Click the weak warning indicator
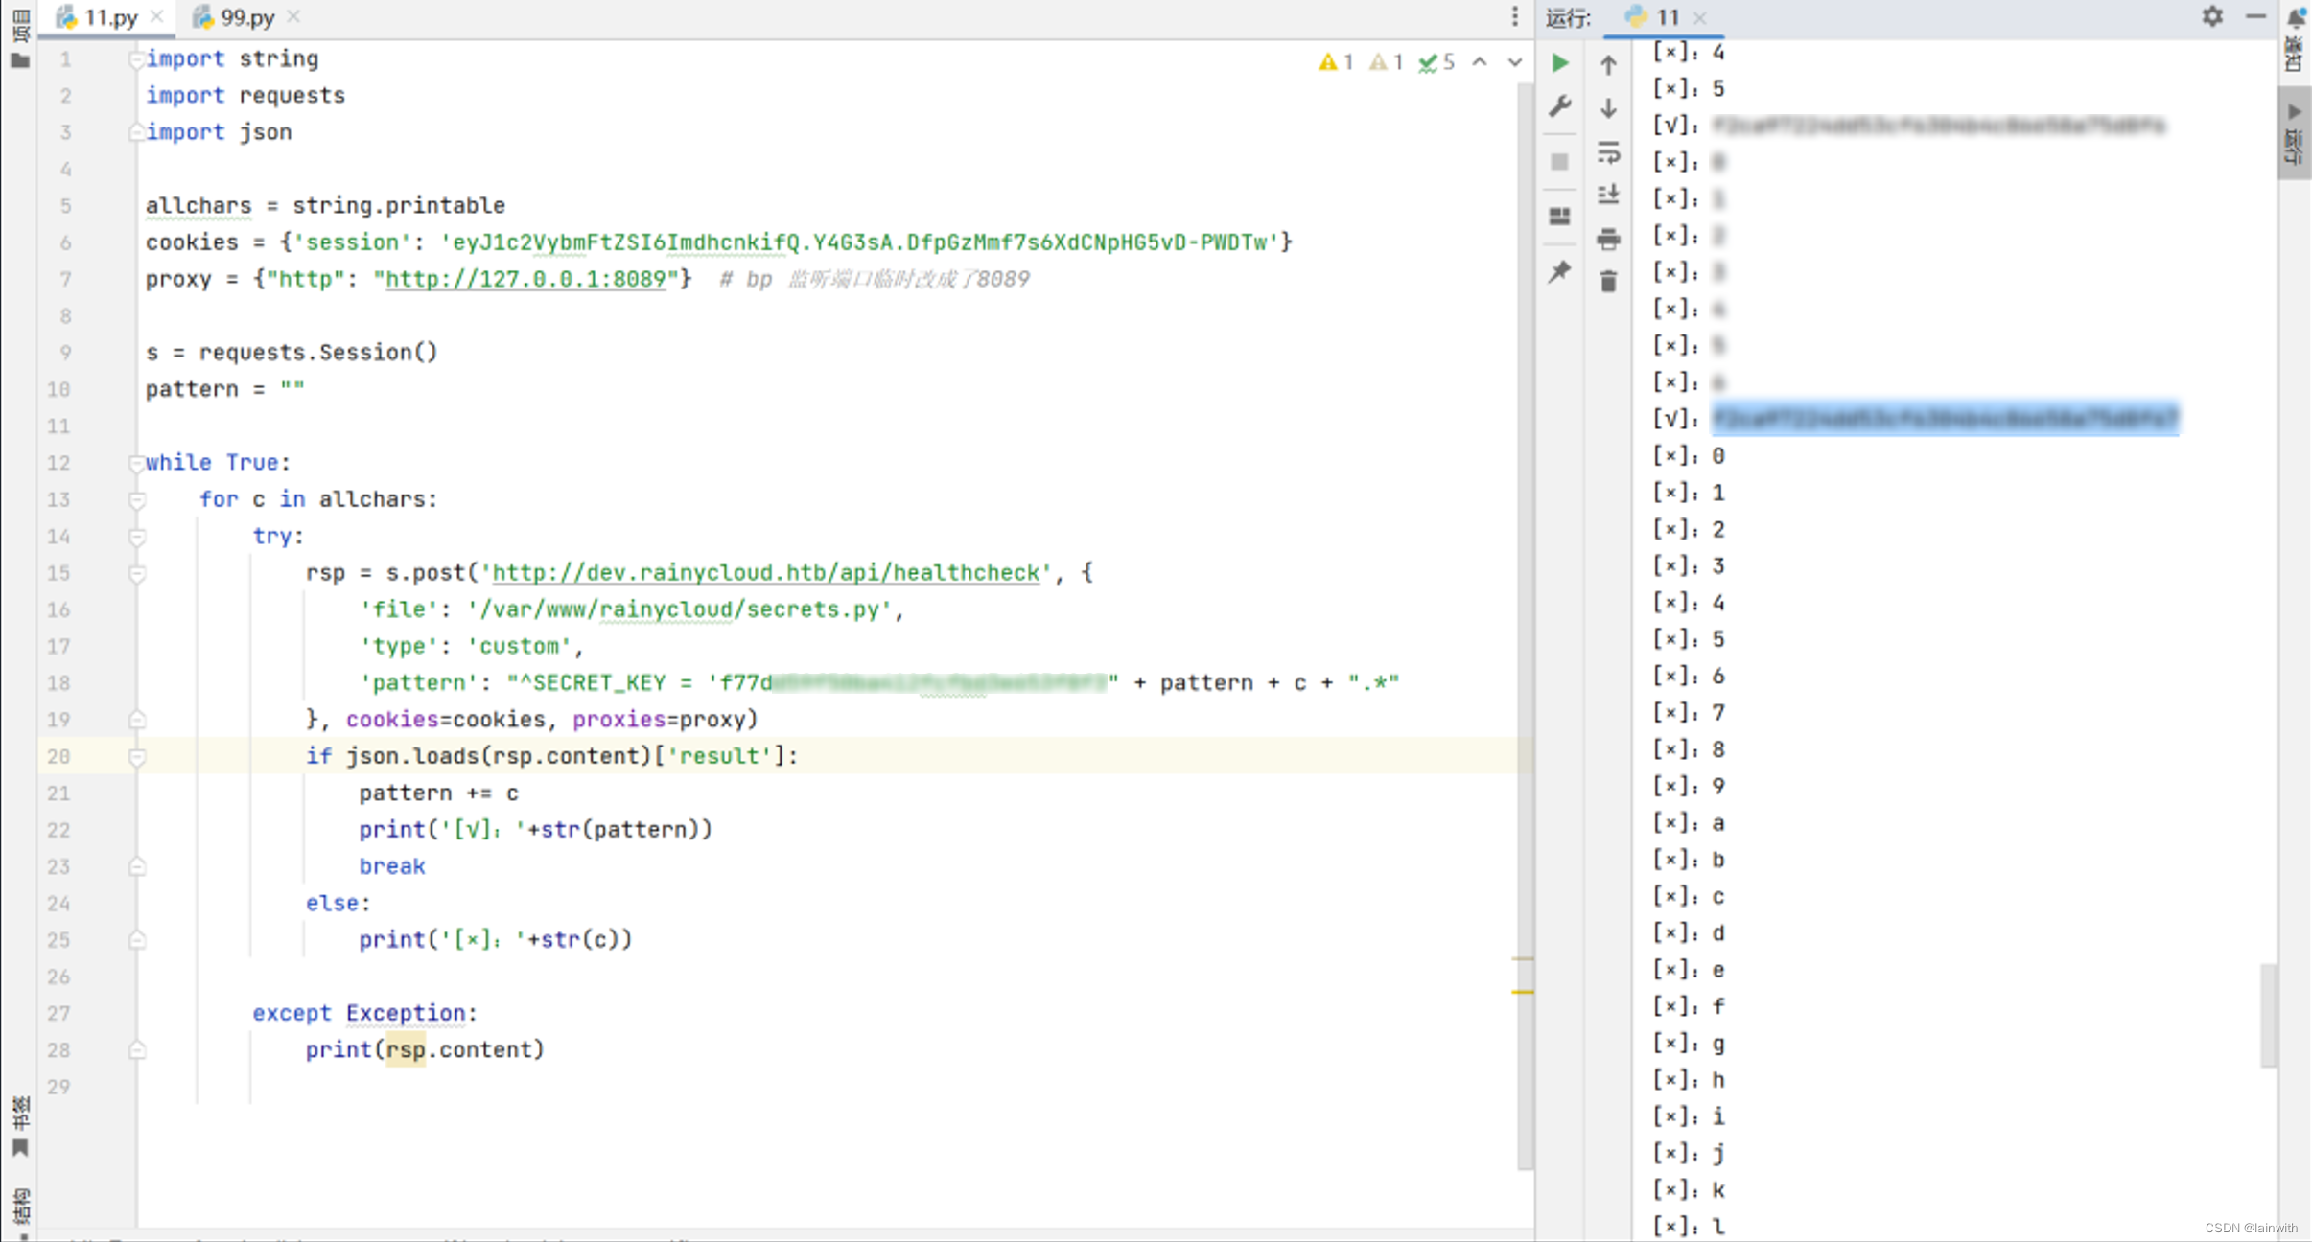Image resolution: width=2312 pixels, height=1242 pixels. (1386, 62)
